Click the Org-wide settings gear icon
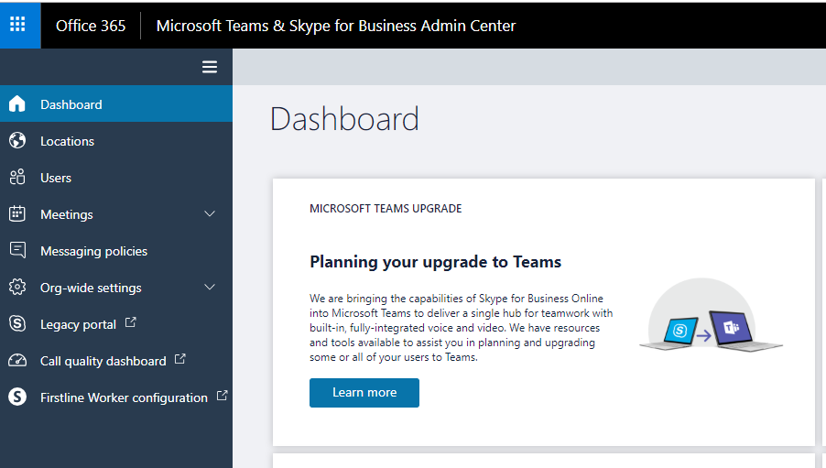 pos(16,288)
